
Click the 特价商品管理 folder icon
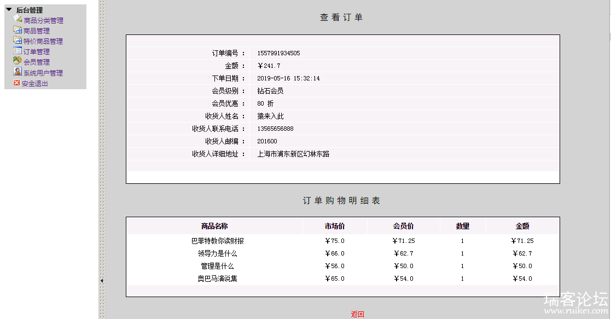point(17,40)
